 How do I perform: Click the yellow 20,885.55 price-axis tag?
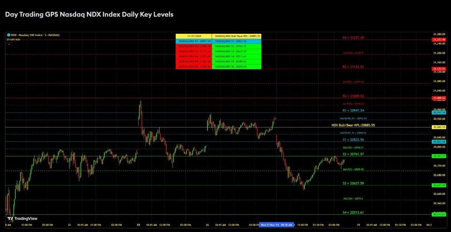[439, 127]
